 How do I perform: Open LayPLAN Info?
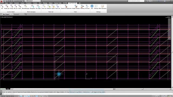point(92,7)
